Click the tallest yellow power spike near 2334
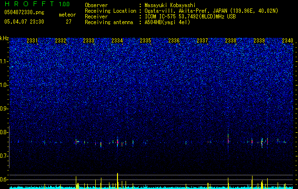The image size is (298, 189). point(117,180)
